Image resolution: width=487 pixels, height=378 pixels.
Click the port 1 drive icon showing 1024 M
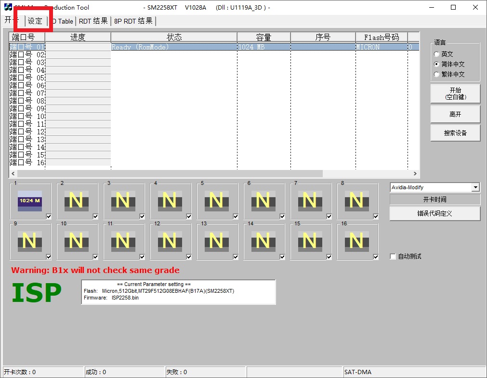click(30, 201)
